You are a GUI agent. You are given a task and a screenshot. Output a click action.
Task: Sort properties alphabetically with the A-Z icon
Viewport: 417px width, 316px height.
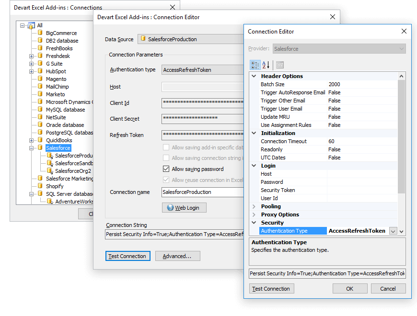266,64
